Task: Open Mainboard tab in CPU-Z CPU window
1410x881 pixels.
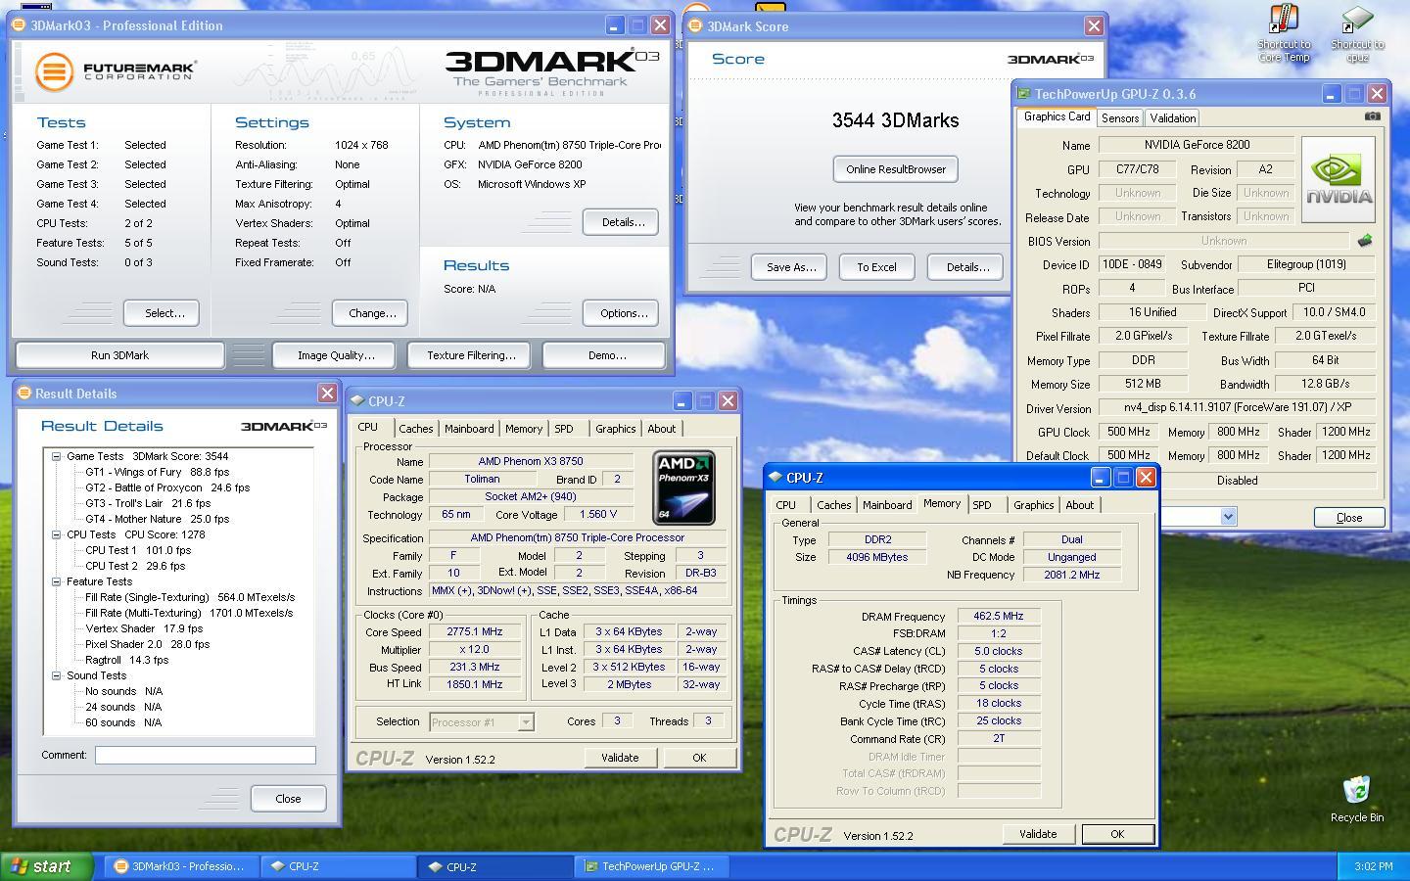Action: click(469, 429)
